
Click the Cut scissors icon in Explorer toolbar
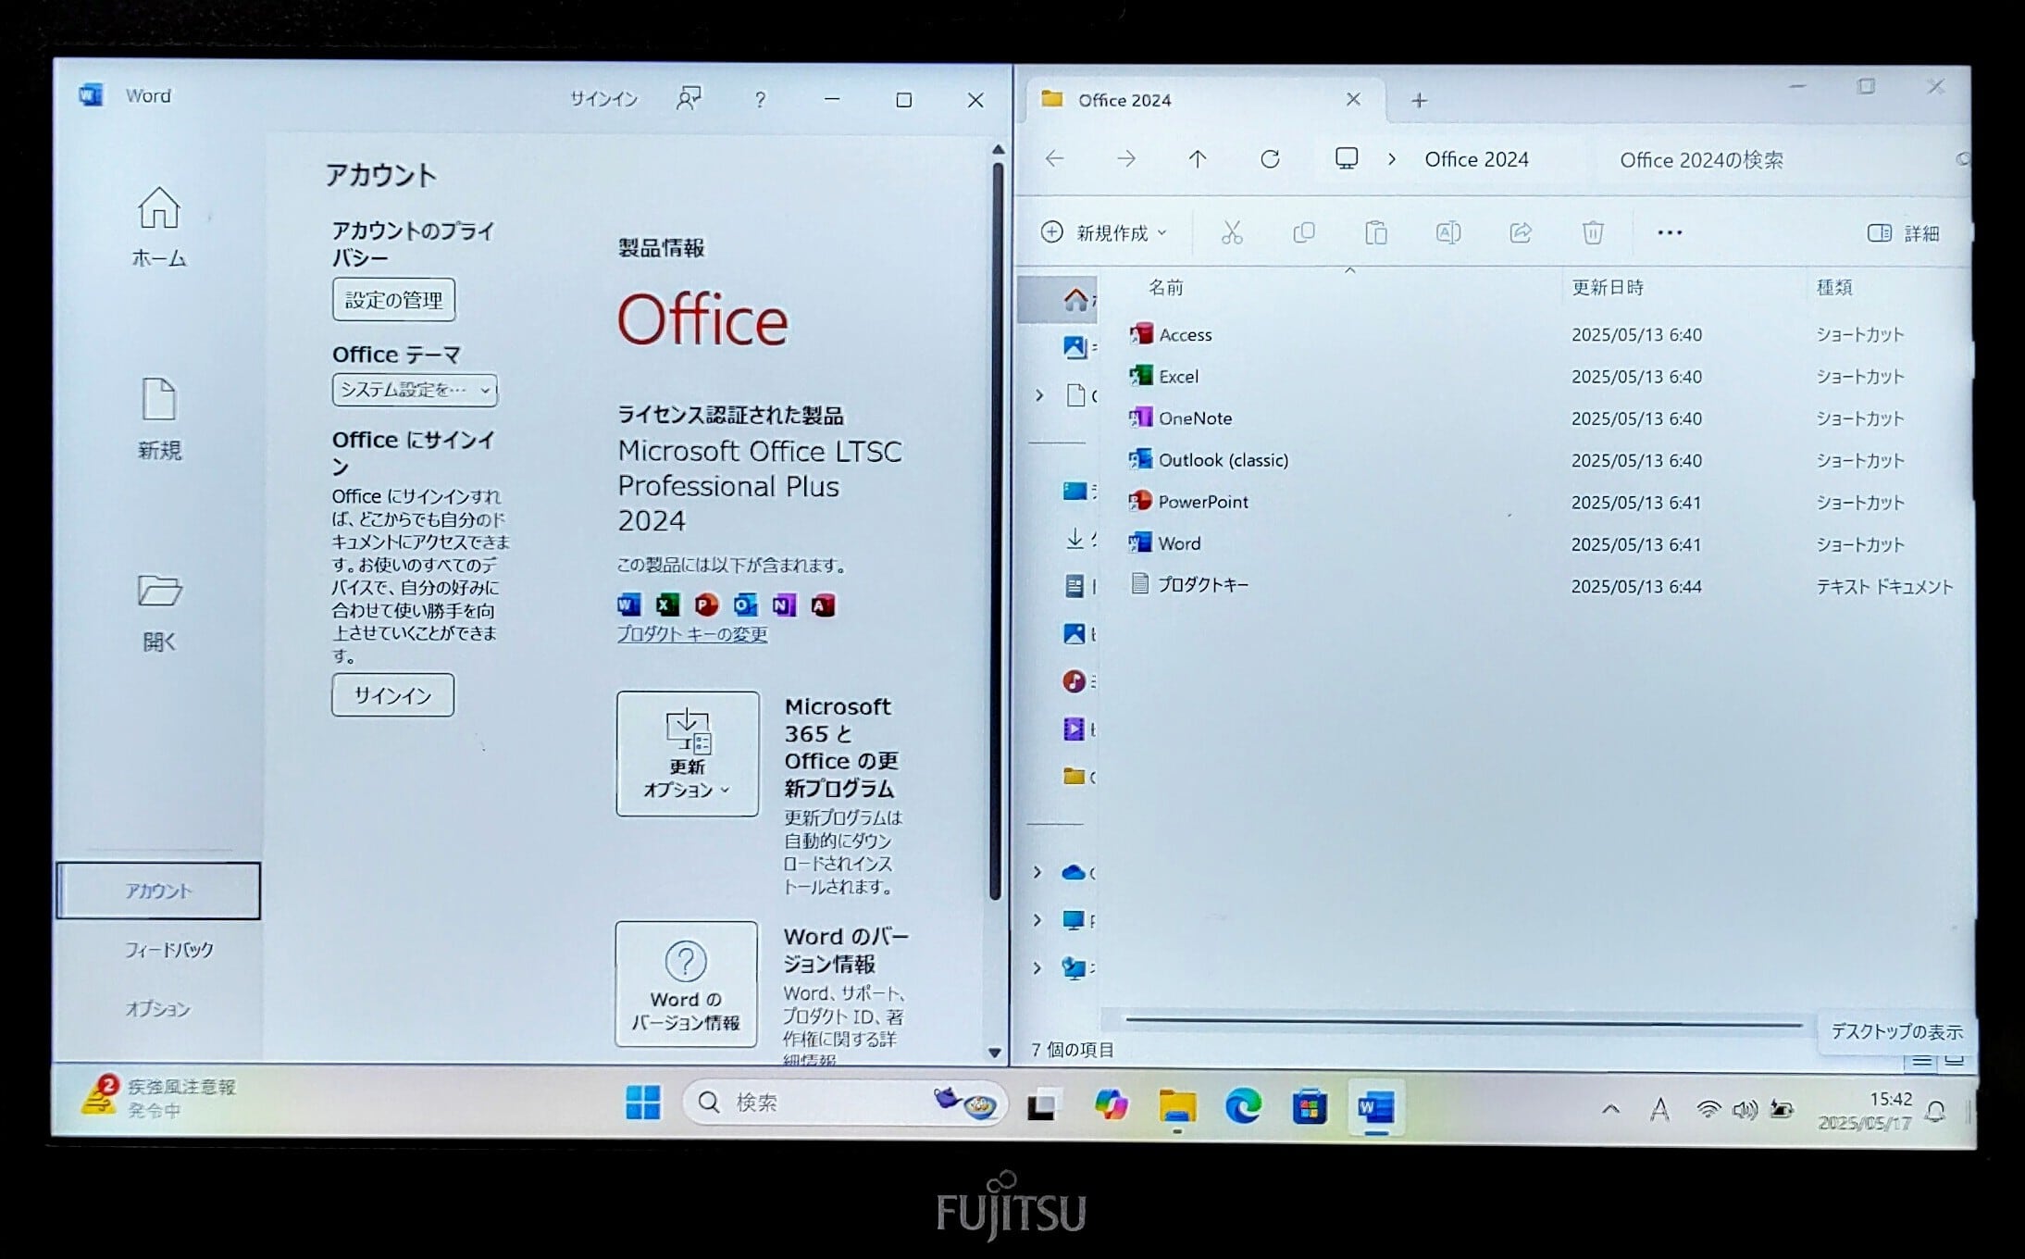coord(1231,232)
